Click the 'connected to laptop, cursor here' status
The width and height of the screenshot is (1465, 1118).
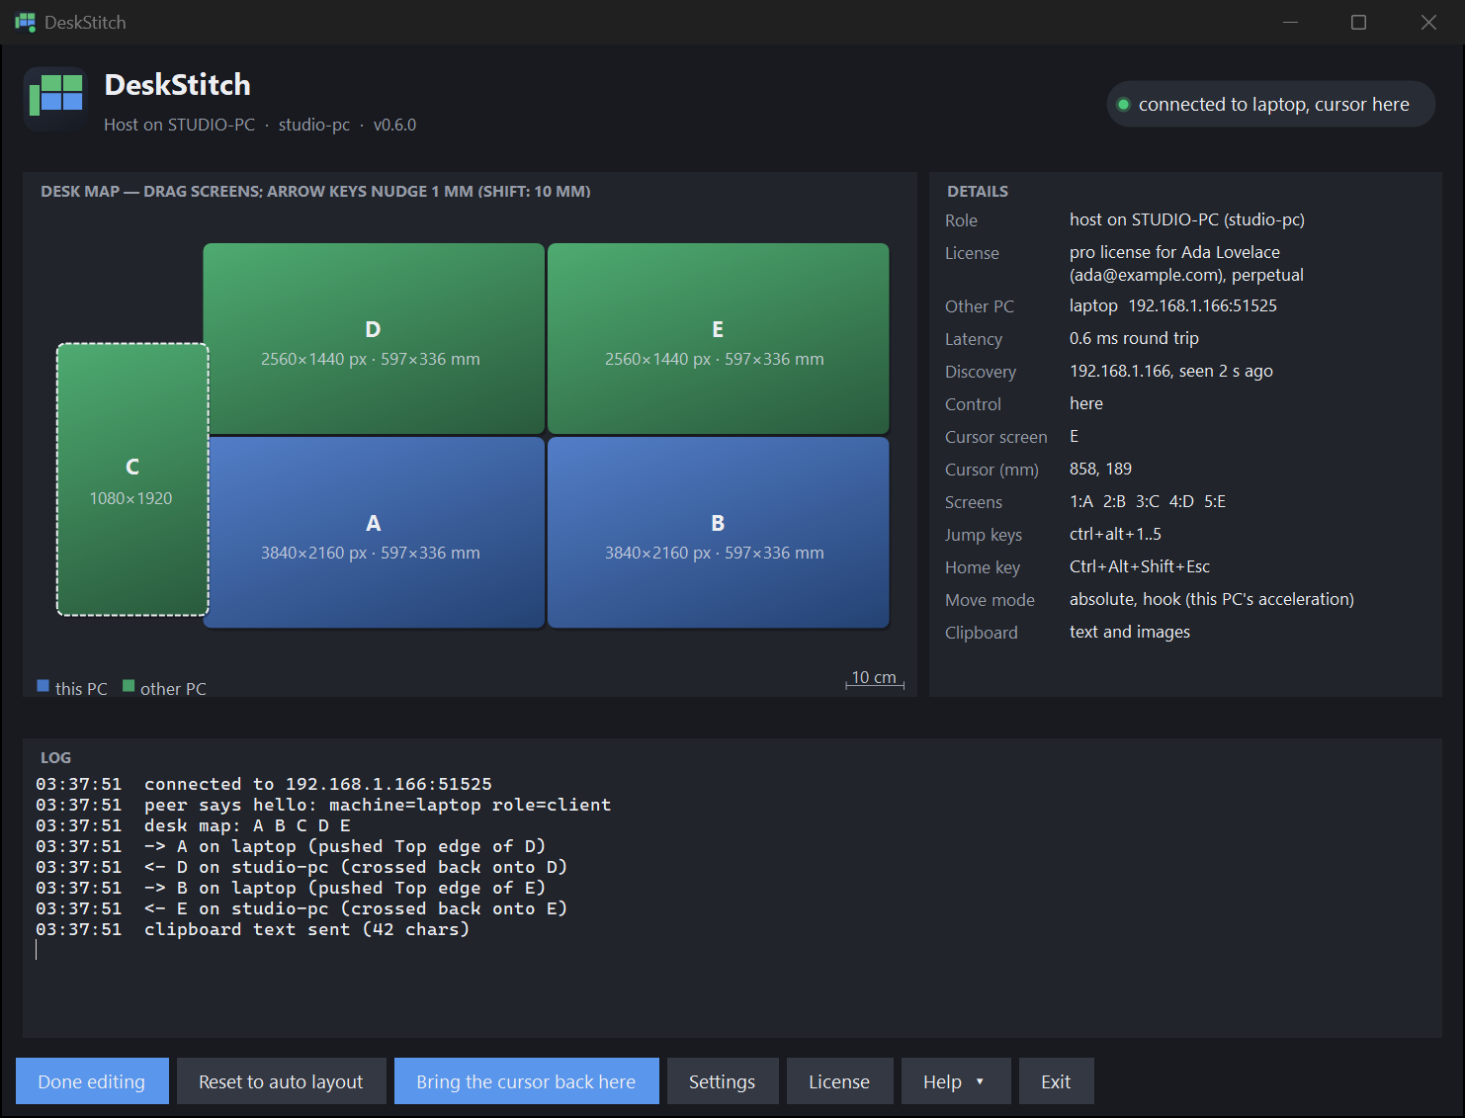click(x=1271, y=104)
